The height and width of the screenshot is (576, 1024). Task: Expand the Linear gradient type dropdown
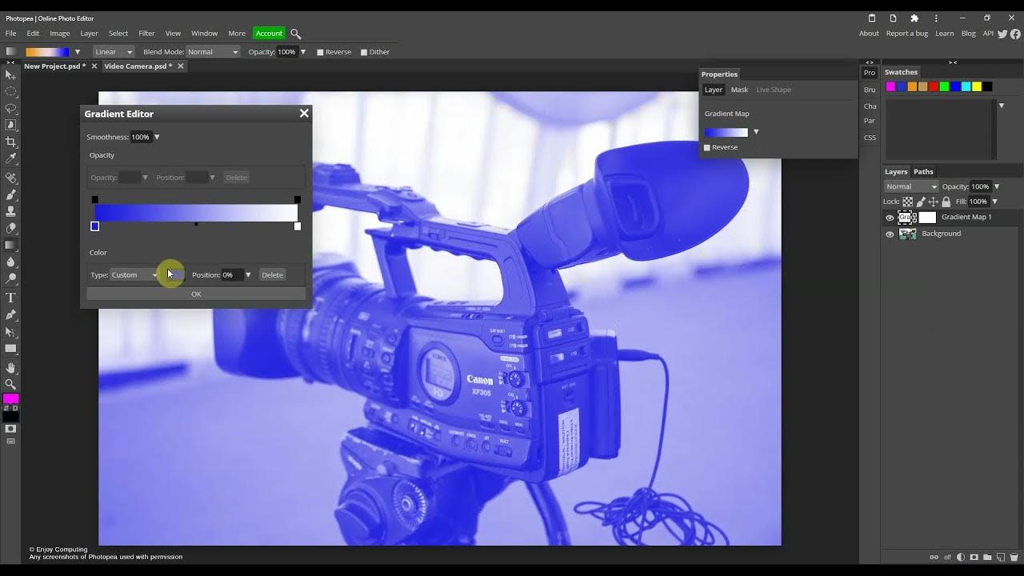point(114,52)
